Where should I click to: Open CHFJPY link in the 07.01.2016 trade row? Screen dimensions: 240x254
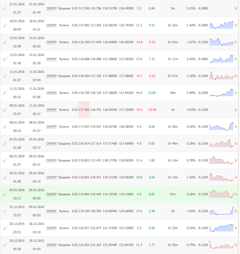[x=52, y=143]
